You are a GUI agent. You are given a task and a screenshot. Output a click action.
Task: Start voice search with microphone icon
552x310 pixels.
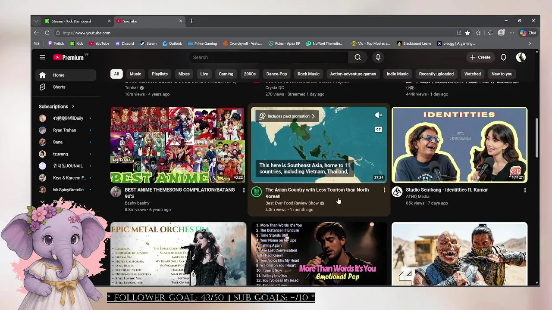point(378,57)
